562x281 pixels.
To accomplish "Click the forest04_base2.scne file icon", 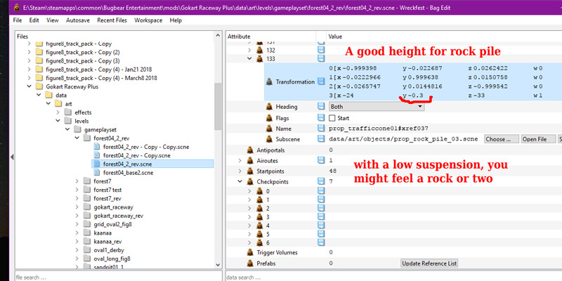I will tap(96, 172).
